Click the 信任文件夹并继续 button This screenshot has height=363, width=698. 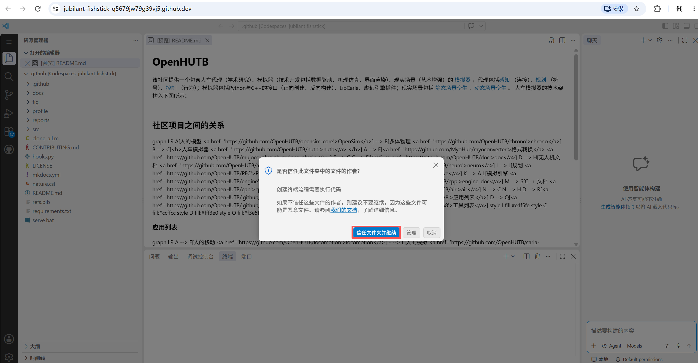coord(376,233)
